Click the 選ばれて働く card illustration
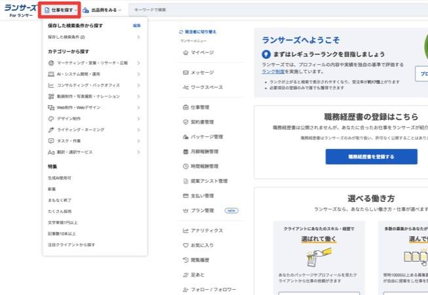The height and width of the screenshot is (295, 428). 319,258
